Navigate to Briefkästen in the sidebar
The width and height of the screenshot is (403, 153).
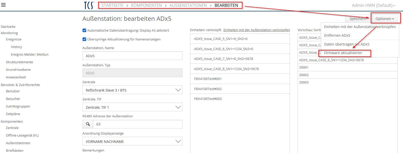14,150
